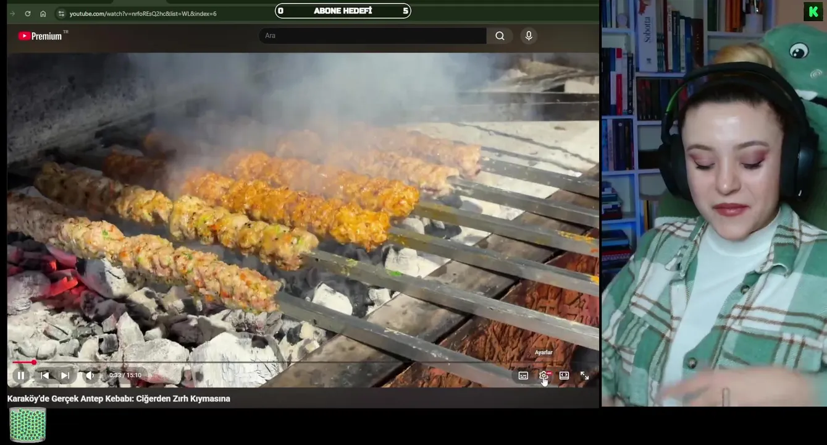Click the ABONE HEDEFİ goal overlay

click(x=343, y=11)
